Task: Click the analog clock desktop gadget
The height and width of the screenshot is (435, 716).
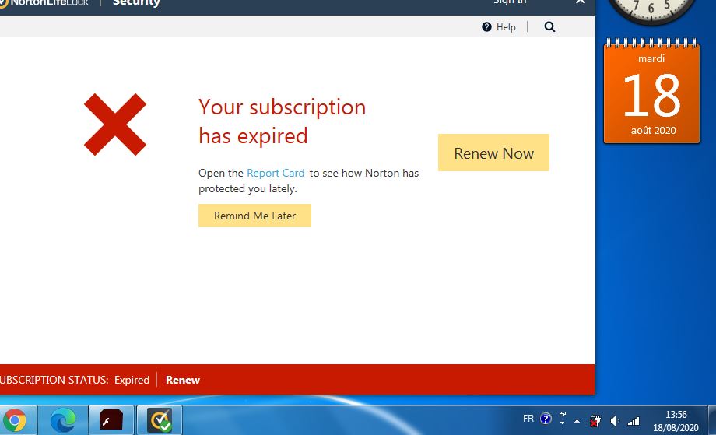Action: [651, 12]
